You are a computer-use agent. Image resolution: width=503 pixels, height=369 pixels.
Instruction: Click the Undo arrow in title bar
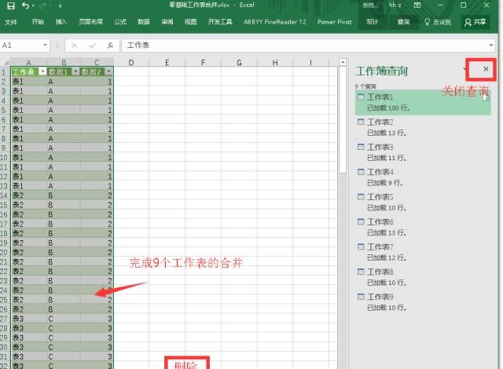(x=24, y=5)
